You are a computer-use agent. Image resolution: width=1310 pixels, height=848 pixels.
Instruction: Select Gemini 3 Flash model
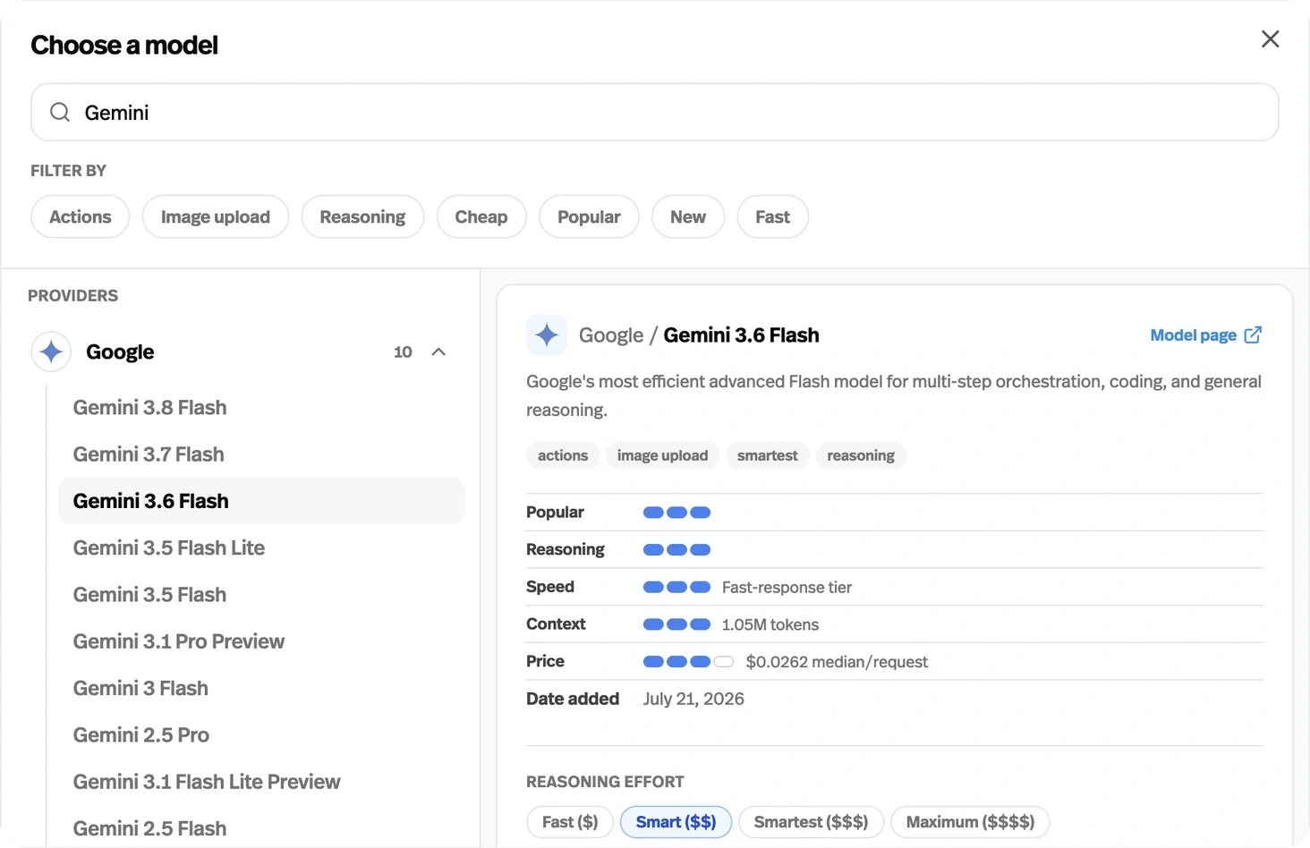tap(261, 688)
